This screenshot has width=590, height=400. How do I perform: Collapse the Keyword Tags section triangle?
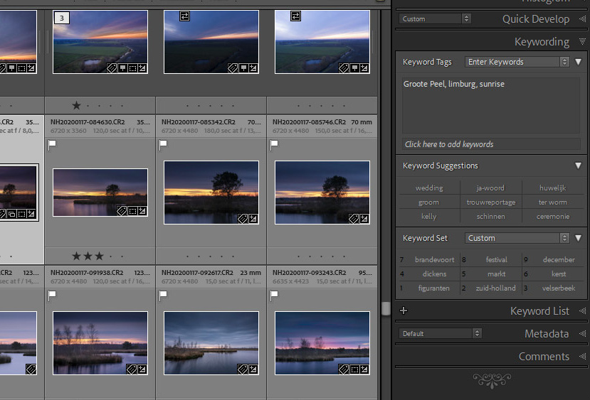(579, 62)
